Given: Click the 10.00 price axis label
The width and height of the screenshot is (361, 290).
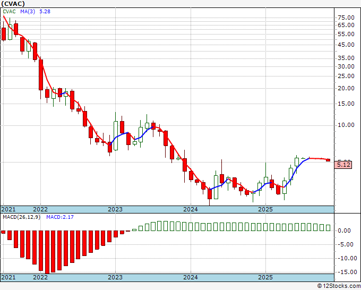Looking at the screenshot, I should pos(346,125).
